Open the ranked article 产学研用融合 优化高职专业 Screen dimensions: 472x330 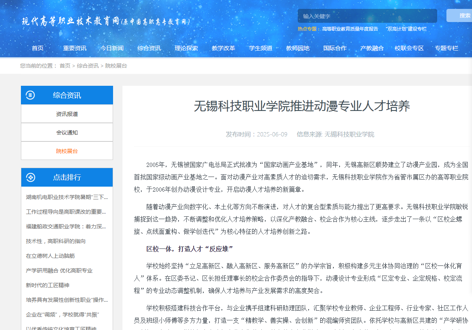click(59, 270)
